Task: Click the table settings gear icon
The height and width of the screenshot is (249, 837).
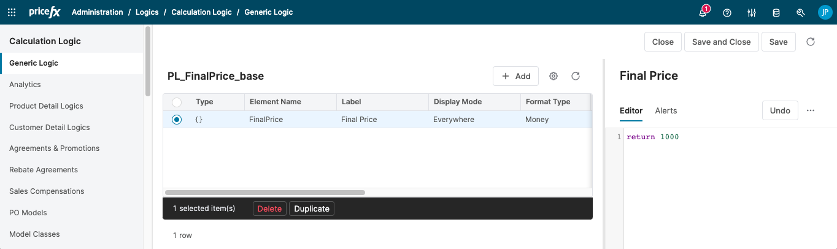Action: [553, 76]
